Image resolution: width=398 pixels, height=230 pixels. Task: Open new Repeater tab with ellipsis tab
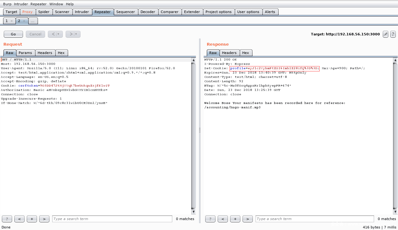click(33, 21)
